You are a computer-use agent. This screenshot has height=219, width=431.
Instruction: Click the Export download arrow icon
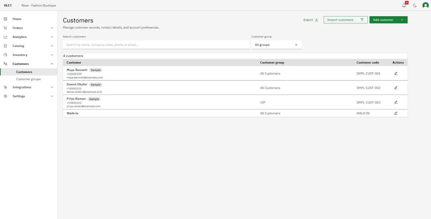317,20
